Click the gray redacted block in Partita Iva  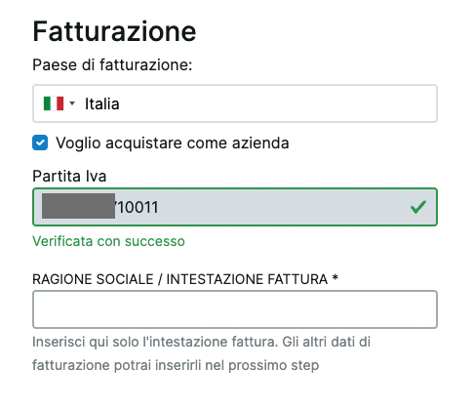click(x=78, y=206)
